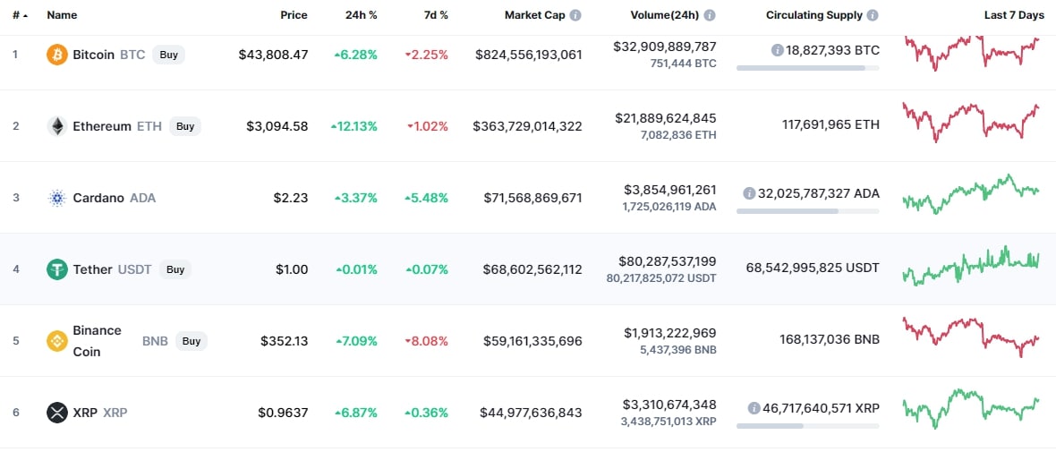The image size is (1056, 452).
Task: Sort by the 24h % column header
Action: coord(361,15)
